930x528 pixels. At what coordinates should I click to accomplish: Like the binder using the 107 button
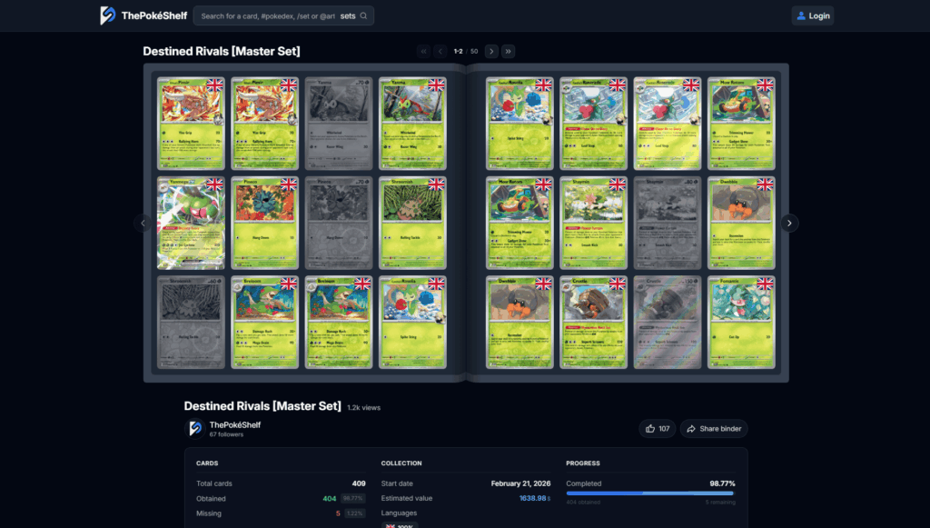click(657, 428)
